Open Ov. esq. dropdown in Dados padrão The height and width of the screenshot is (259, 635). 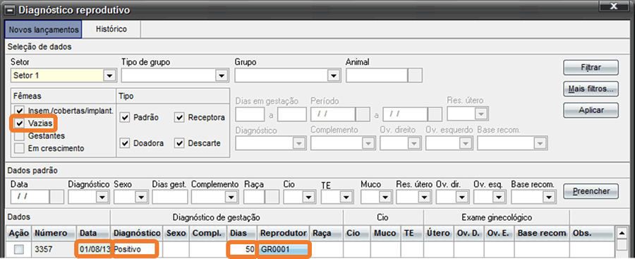coord(499,197)
